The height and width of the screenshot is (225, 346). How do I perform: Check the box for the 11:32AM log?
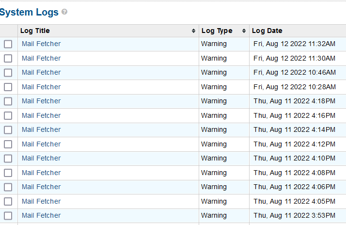[8, 44]
